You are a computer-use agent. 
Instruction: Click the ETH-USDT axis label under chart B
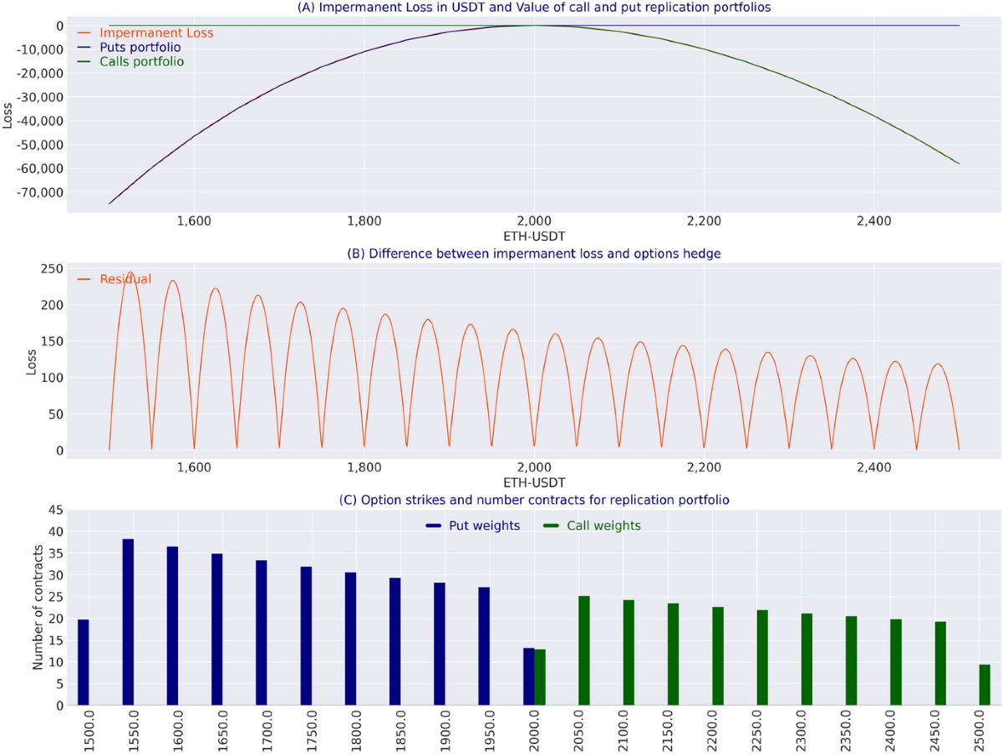[x=533, y=483]
